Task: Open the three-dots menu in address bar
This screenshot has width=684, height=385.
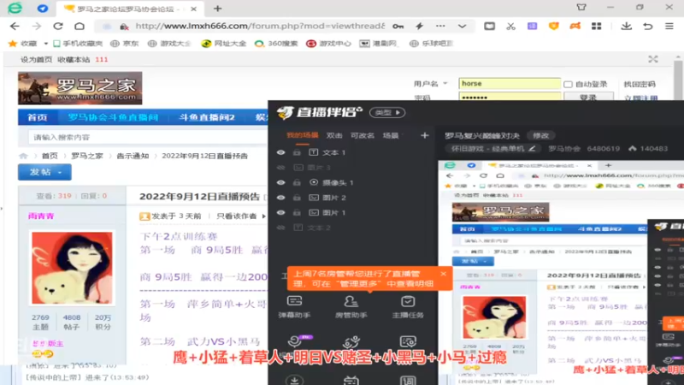Action: 440,27
